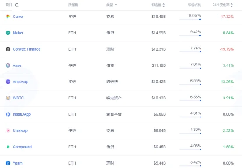Click the Maker green logo icon
This screenshot has width=242, height=168.
(8, 33)
